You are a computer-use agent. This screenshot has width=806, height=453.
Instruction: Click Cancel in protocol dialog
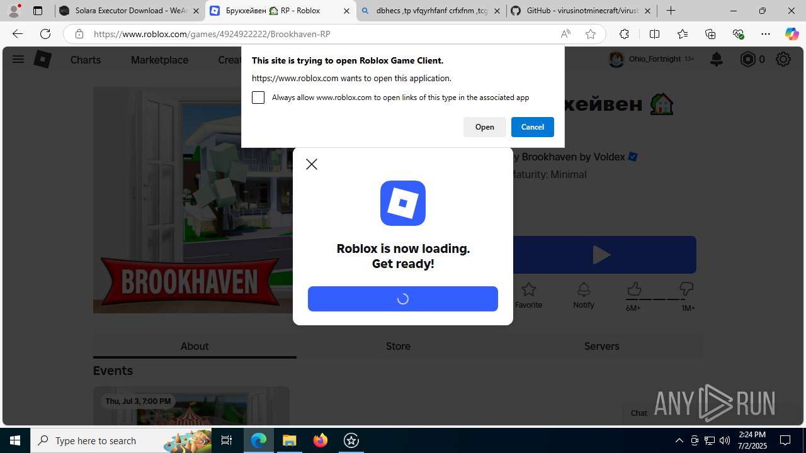coord(533,127)
